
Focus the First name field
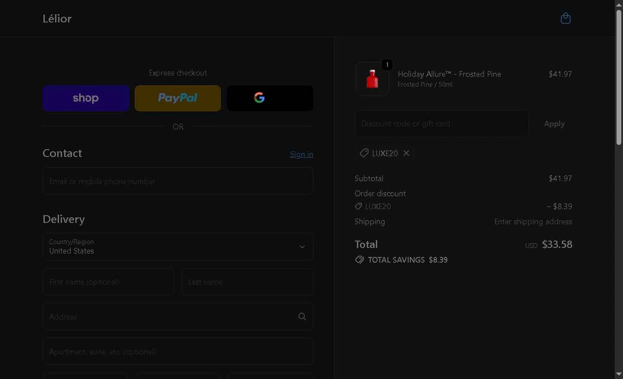pos(108,282)
